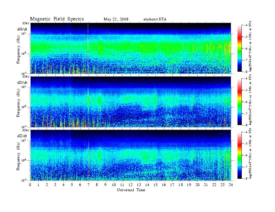Click hour tick label 9 on the time axis

(105, 185)
